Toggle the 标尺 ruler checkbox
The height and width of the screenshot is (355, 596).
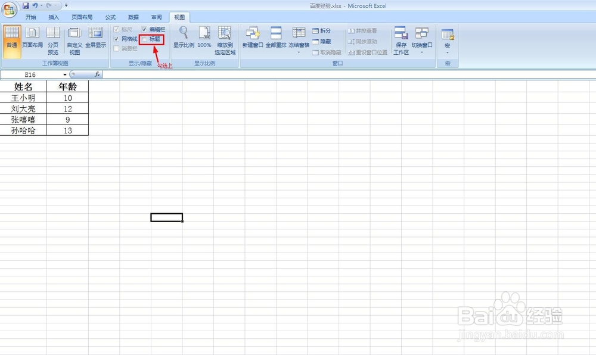pos(116,29)
